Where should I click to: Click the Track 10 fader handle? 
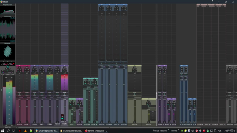click(87, 99)
